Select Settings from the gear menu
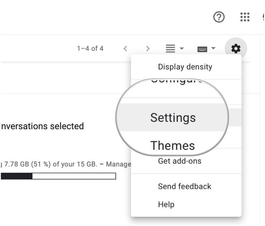Image resolution: width=265 pixels, height=226 pixels. (x=173, y=117)
